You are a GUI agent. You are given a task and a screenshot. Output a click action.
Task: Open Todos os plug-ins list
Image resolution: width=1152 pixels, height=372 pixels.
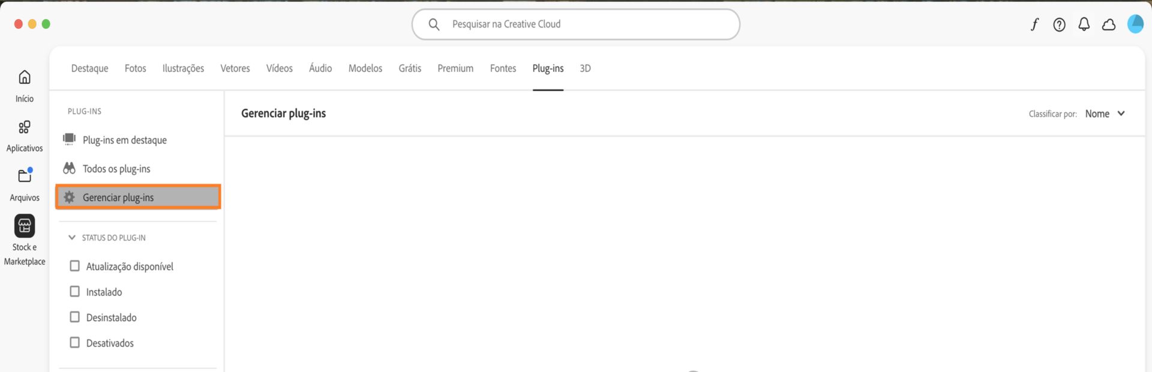(x=116, y=168)
